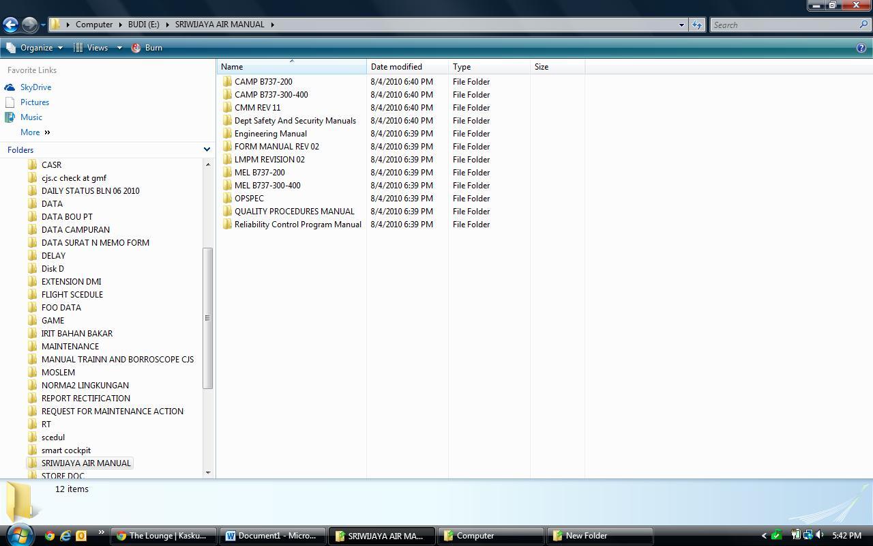Select the LMPM REVISION 02 folder
Image resolution: width=873 pixels, height=546 pixels.
[x=269, y=160]
